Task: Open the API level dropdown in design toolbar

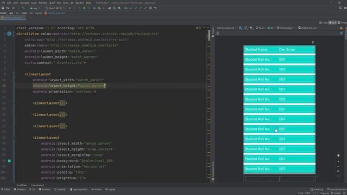Action: point(271,28)
